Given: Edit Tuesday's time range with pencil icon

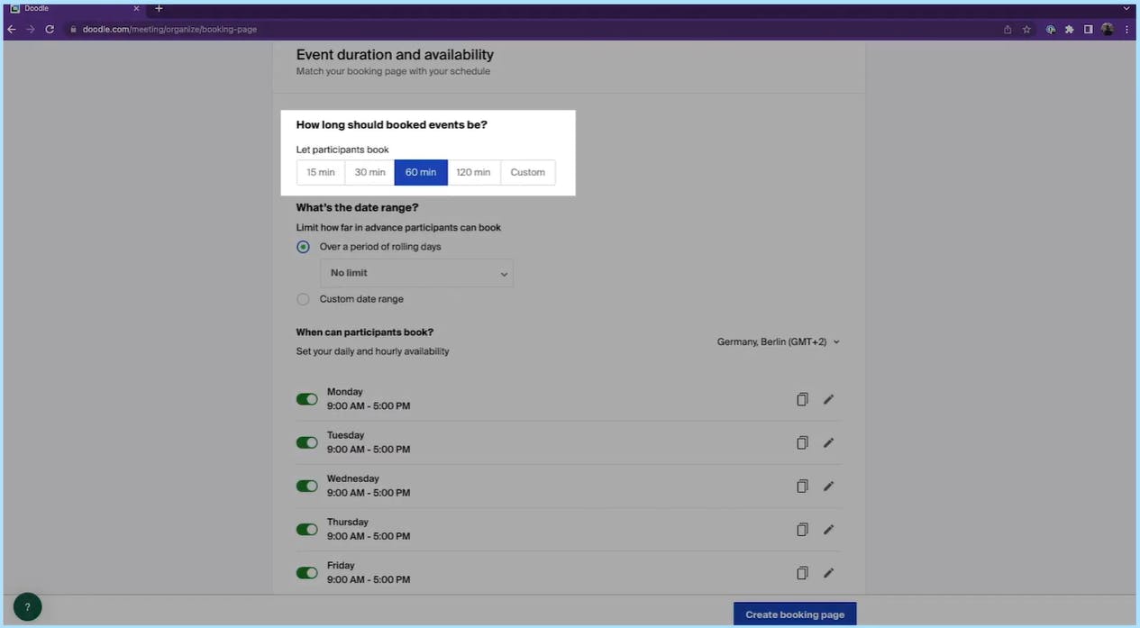Looking at the screenshot, I should click(x=827, y=442).
